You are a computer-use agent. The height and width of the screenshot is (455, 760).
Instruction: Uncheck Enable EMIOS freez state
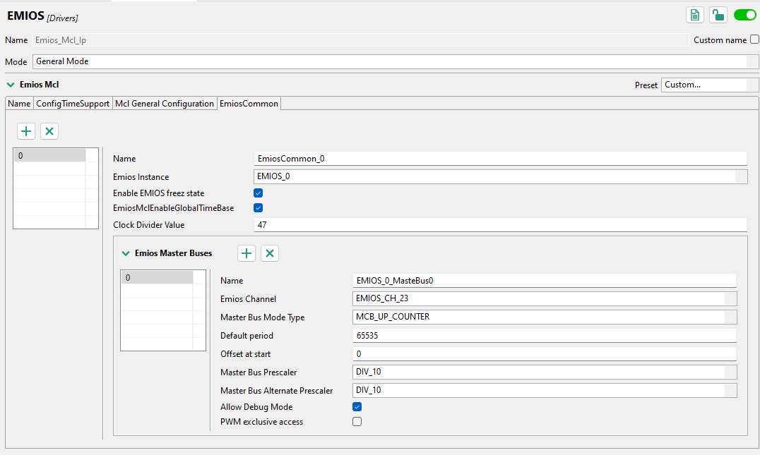click(x=259, y=193)
